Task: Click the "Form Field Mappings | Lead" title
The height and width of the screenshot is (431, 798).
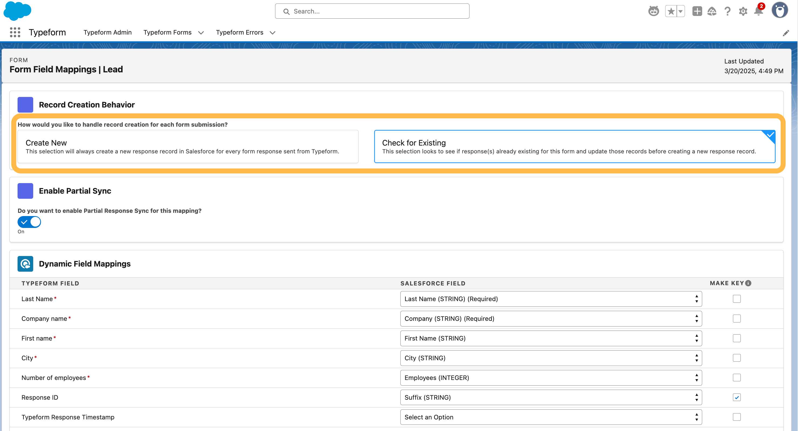Action: tap(66, 69)
